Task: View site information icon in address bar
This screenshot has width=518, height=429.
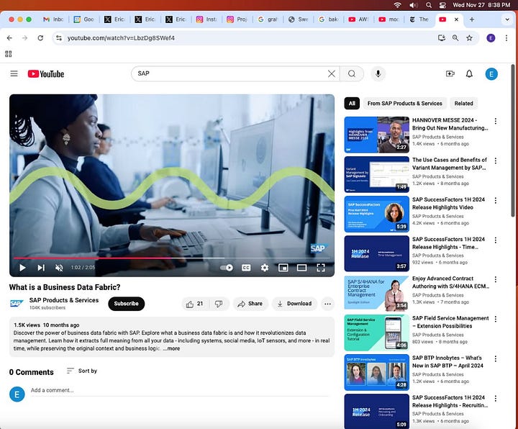Action: pyautogui.click(x=59, y=38)
